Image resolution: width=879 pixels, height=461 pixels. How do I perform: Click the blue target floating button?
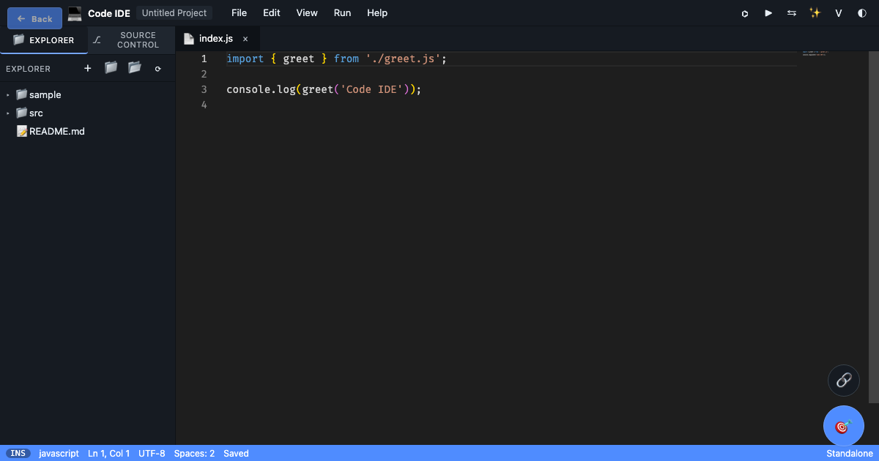tap(844, 426)
